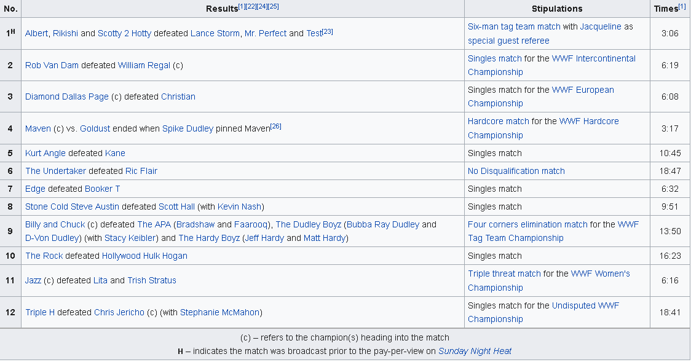Open the Edge link
Viewport: 691px width, 362px height.
point(35,189)
